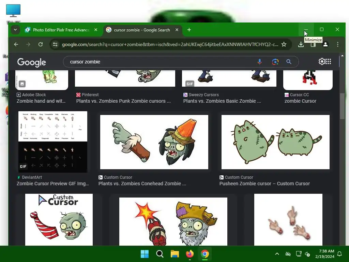349x262 pixels.
Task: Open Custom Cursor tie and zombie image
Action: click(x=59, y=219)
